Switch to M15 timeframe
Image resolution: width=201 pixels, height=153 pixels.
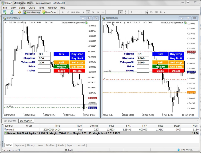coord(73,12)
